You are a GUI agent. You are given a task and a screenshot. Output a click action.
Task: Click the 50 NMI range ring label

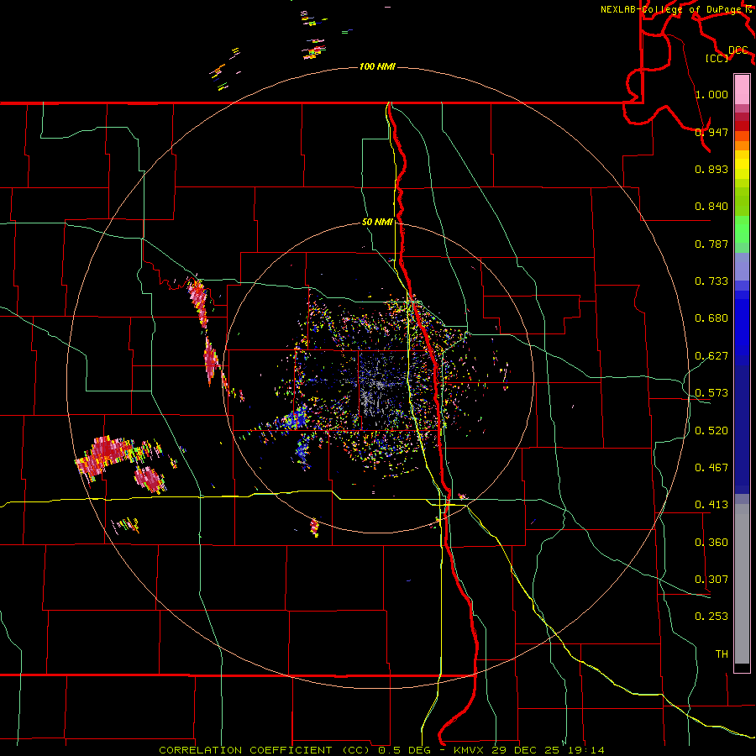pos(377,223)
